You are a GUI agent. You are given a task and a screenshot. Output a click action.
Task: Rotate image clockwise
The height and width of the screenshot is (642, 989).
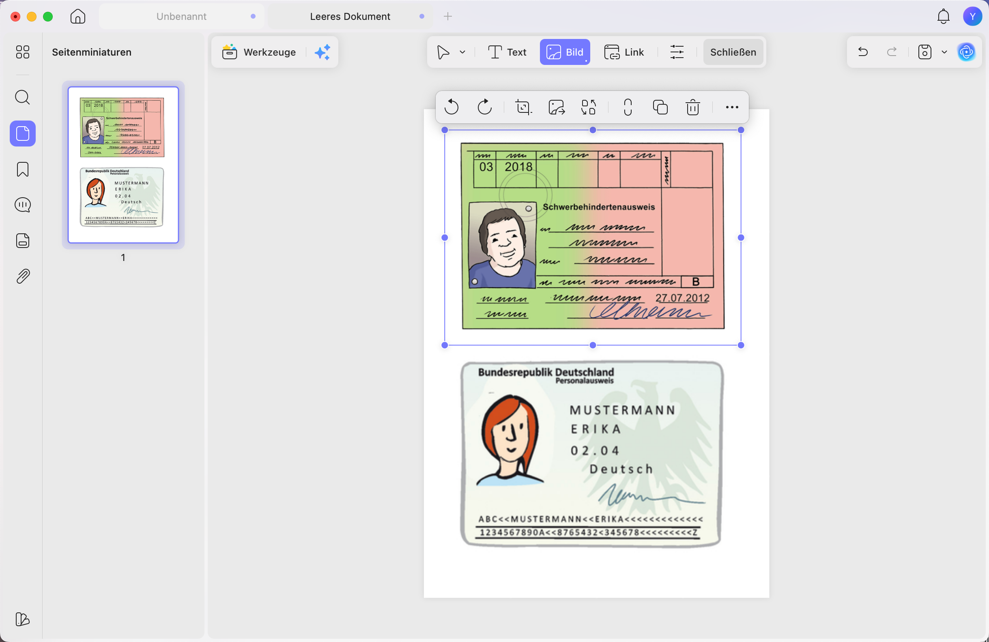click(484, 107)
